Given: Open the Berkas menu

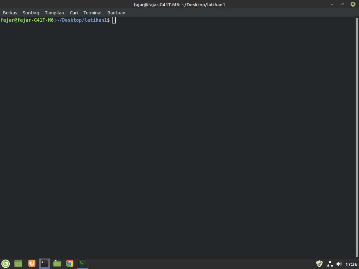Looking at the screenshot, I should 10,13.
